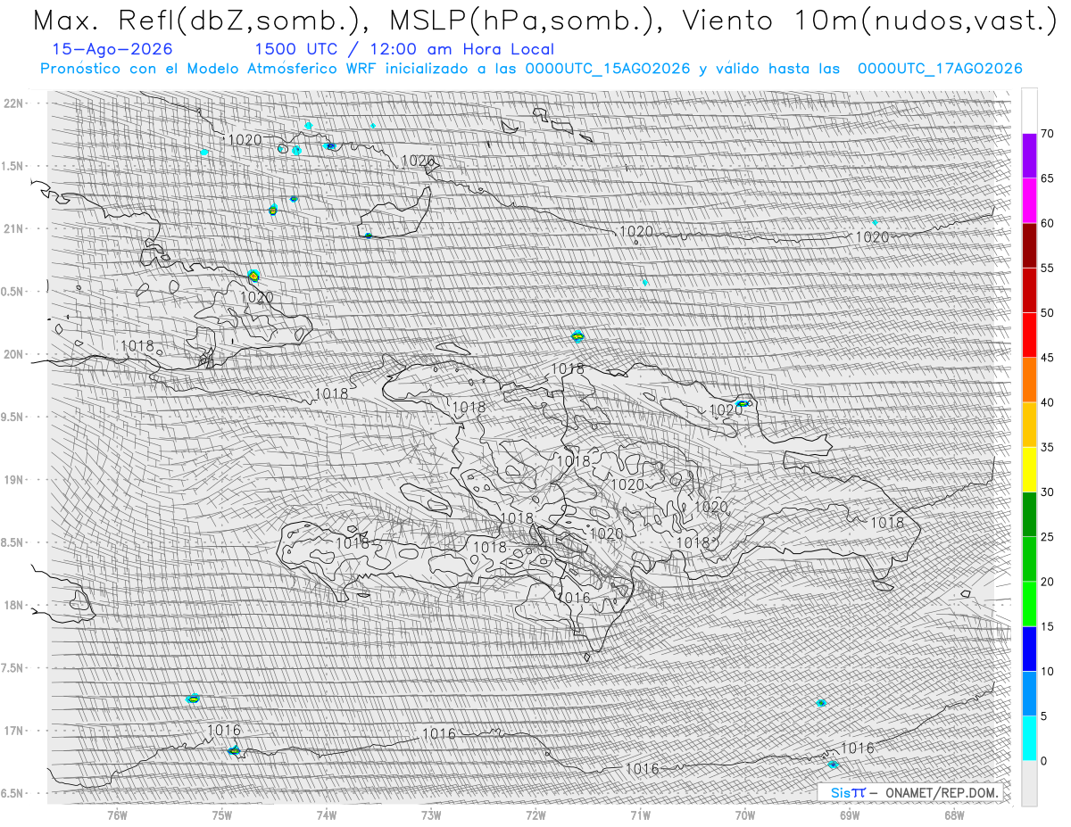
Task: Click the longitude axis label "68W"
Action: coord(953,815)
